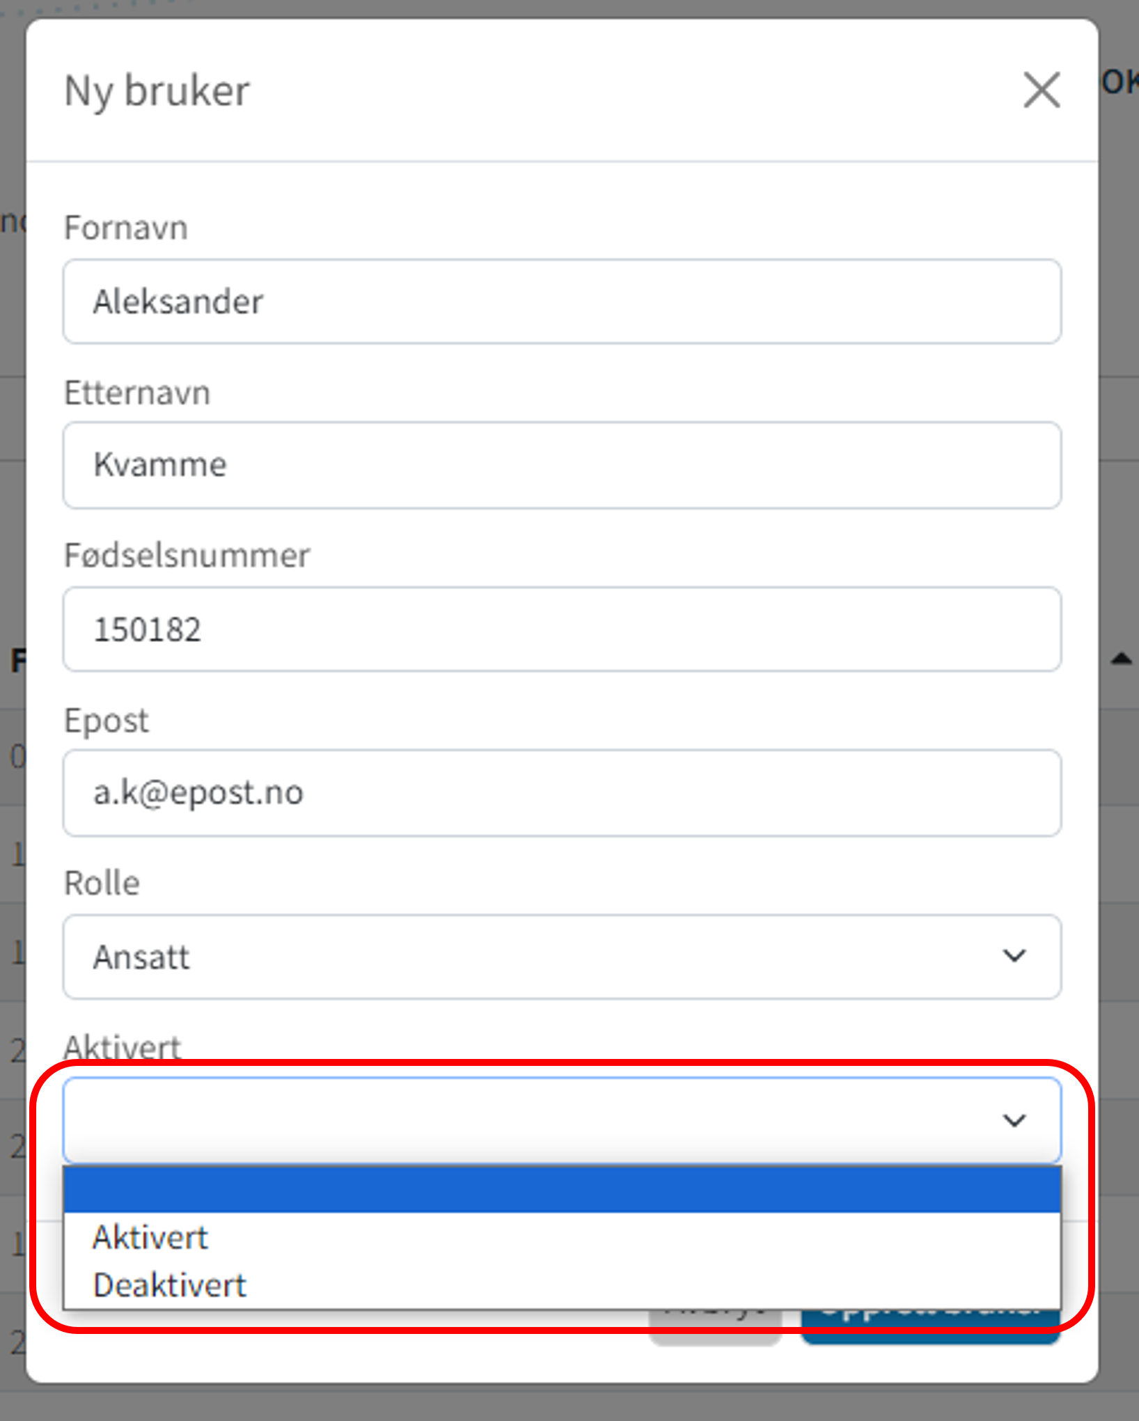This screenshot has height=1421, width=1139.
Task: Click the Rolle label text
Action: click(102, 883)
